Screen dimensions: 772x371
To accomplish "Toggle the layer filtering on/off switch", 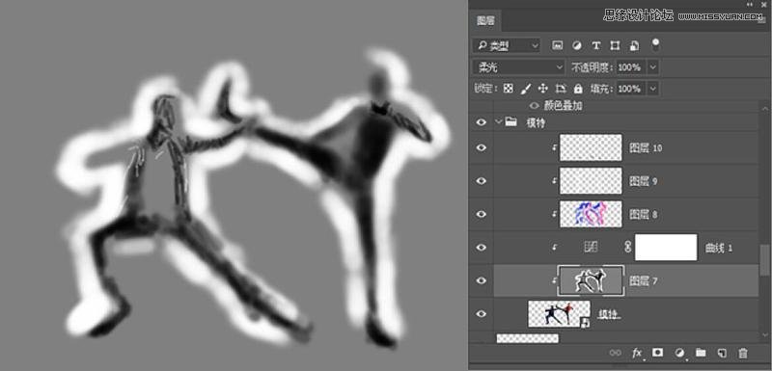I will pyautogui.click(x=655, y=44).
